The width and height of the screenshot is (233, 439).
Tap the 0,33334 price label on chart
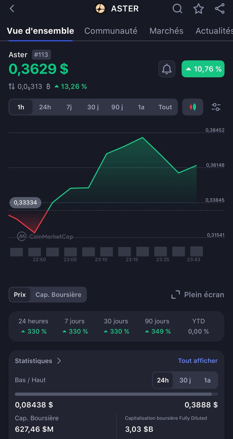pos(26,203)
